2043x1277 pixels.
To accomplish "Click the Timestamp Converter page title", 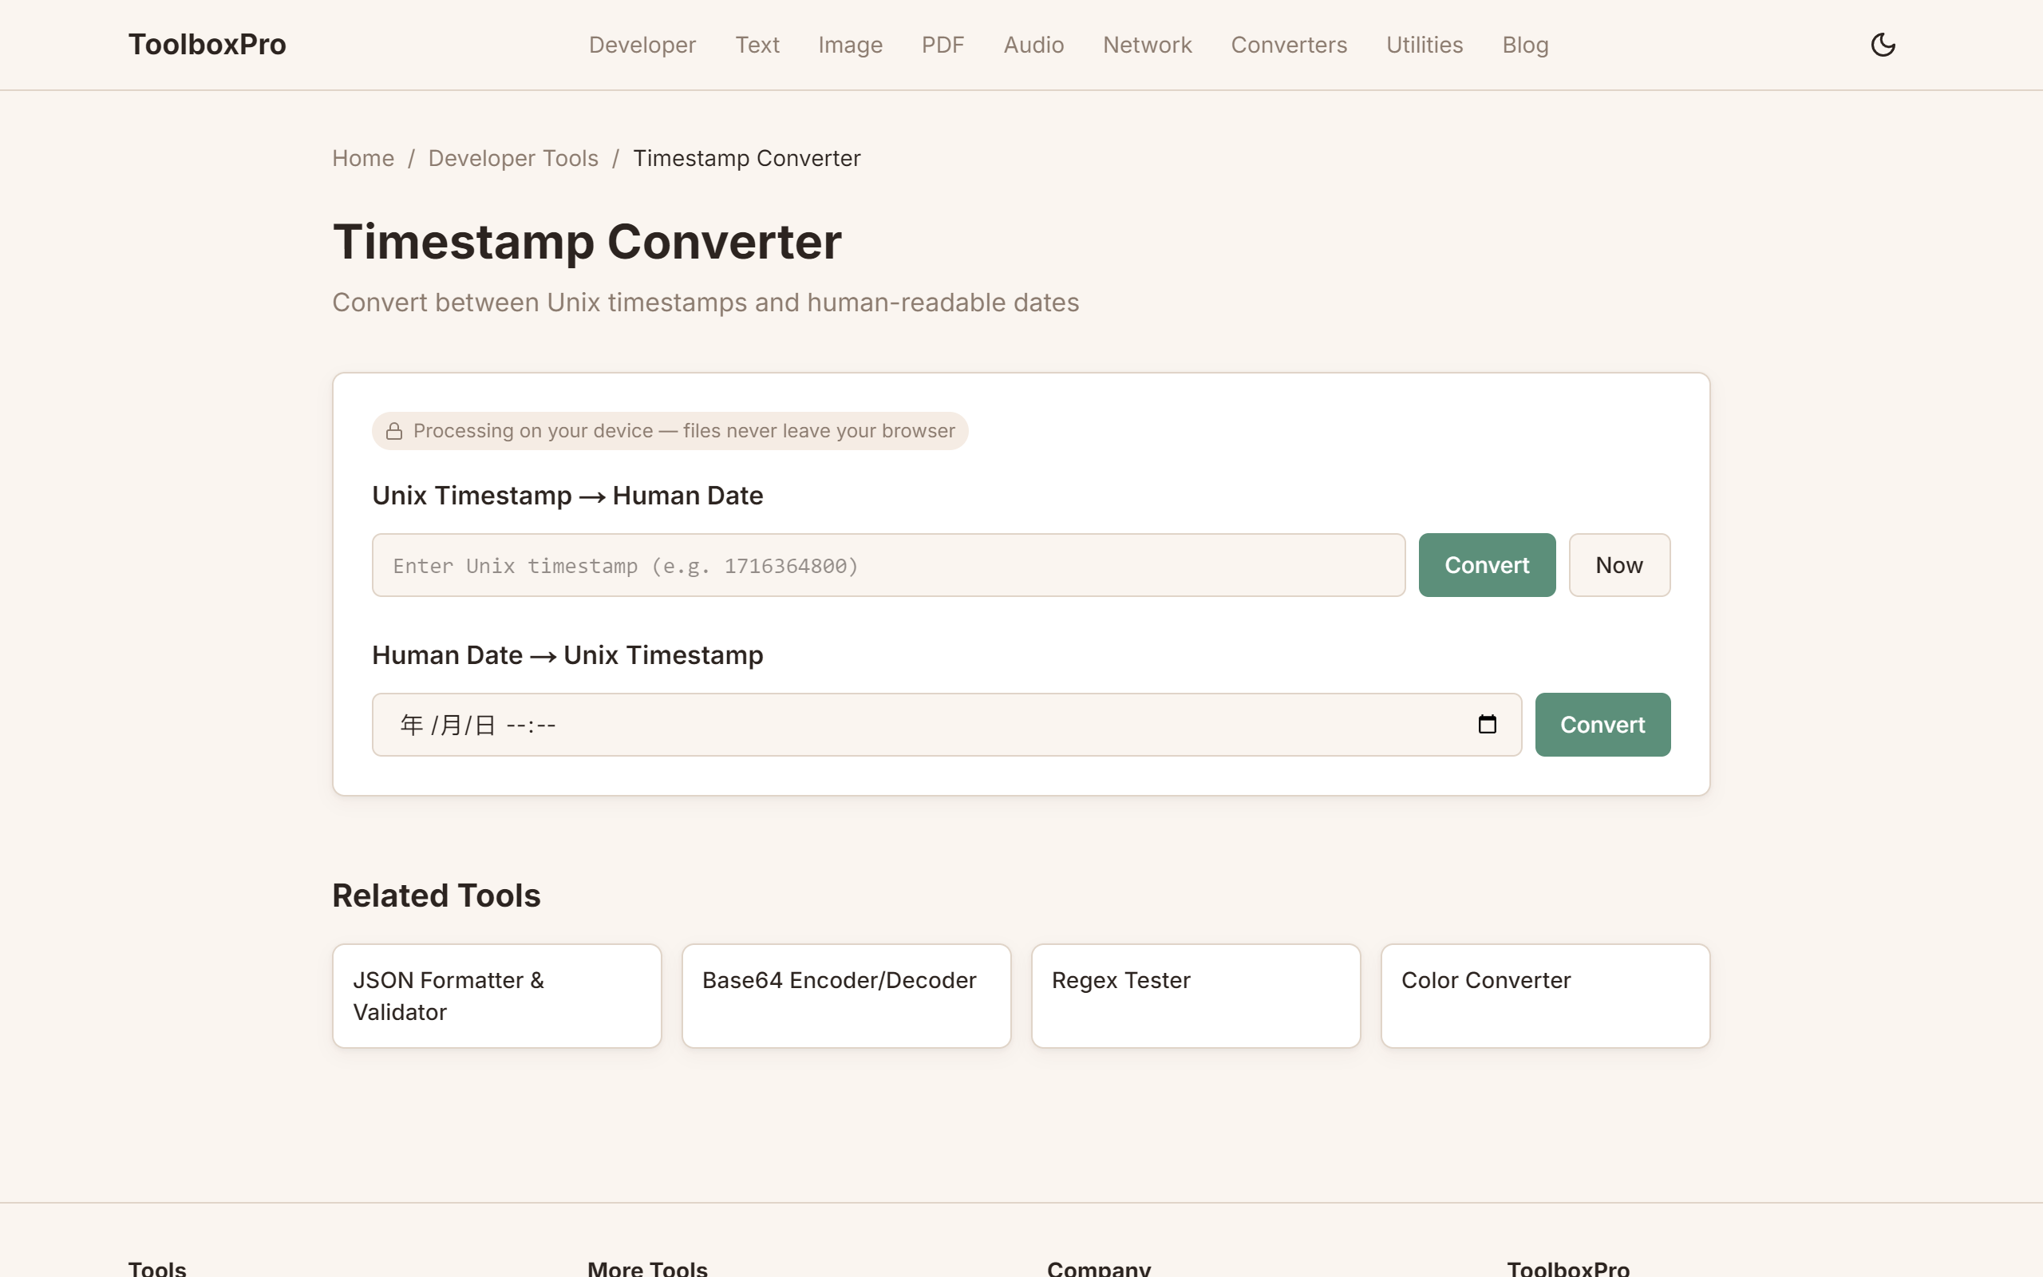I will coord(587,242).
